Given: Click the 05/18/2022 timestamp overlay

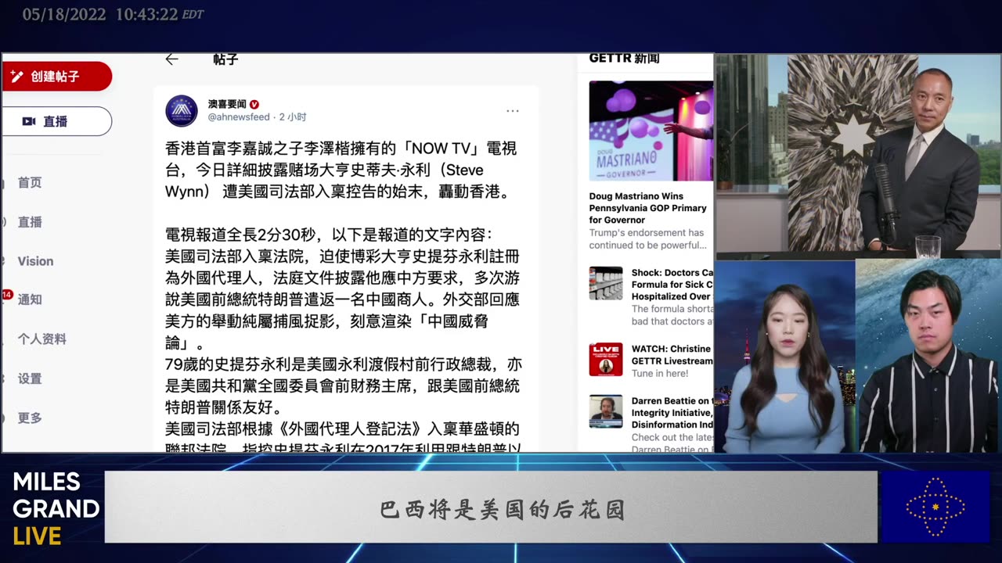Looking at the screenshot, I should (114, 14).
